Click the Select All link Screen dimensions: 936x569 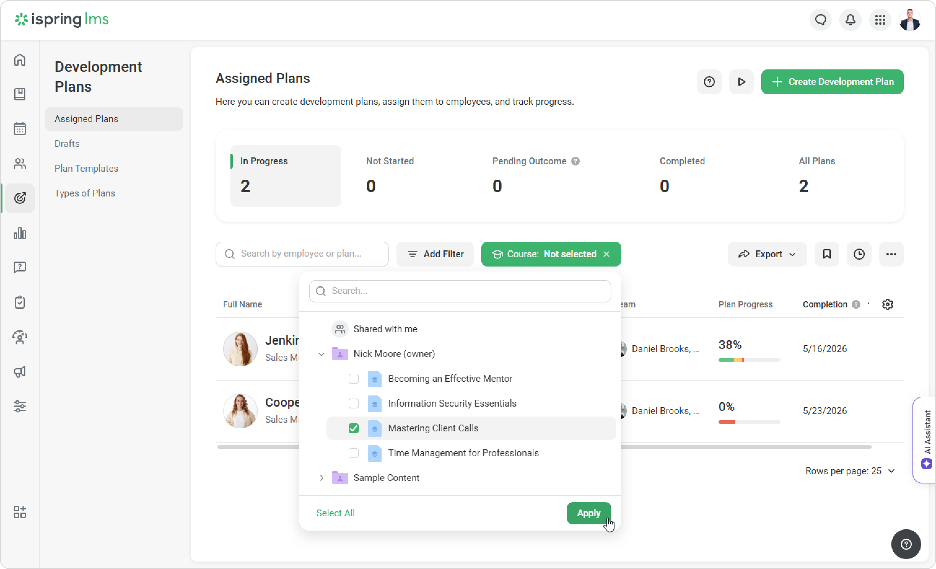pyautogui.click(x=335, y=513)
